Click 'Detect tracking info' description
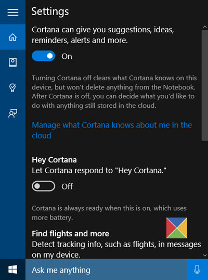The height and width of the screenshot is (280, 208). pos(116,249)
